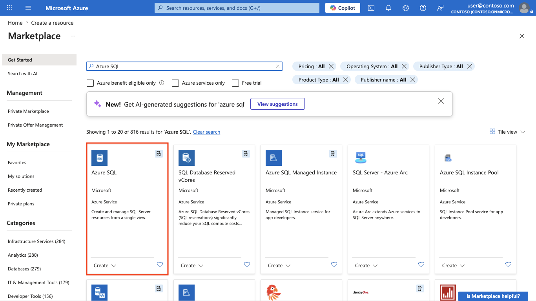Enable Azure services only checkbox
Screen dimensions: 536x301
[x=175, y=83]
